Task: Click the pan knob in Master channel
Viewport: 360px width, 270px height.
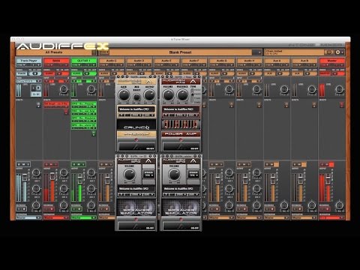Action: pyautogui.click(x=339, y=205)
